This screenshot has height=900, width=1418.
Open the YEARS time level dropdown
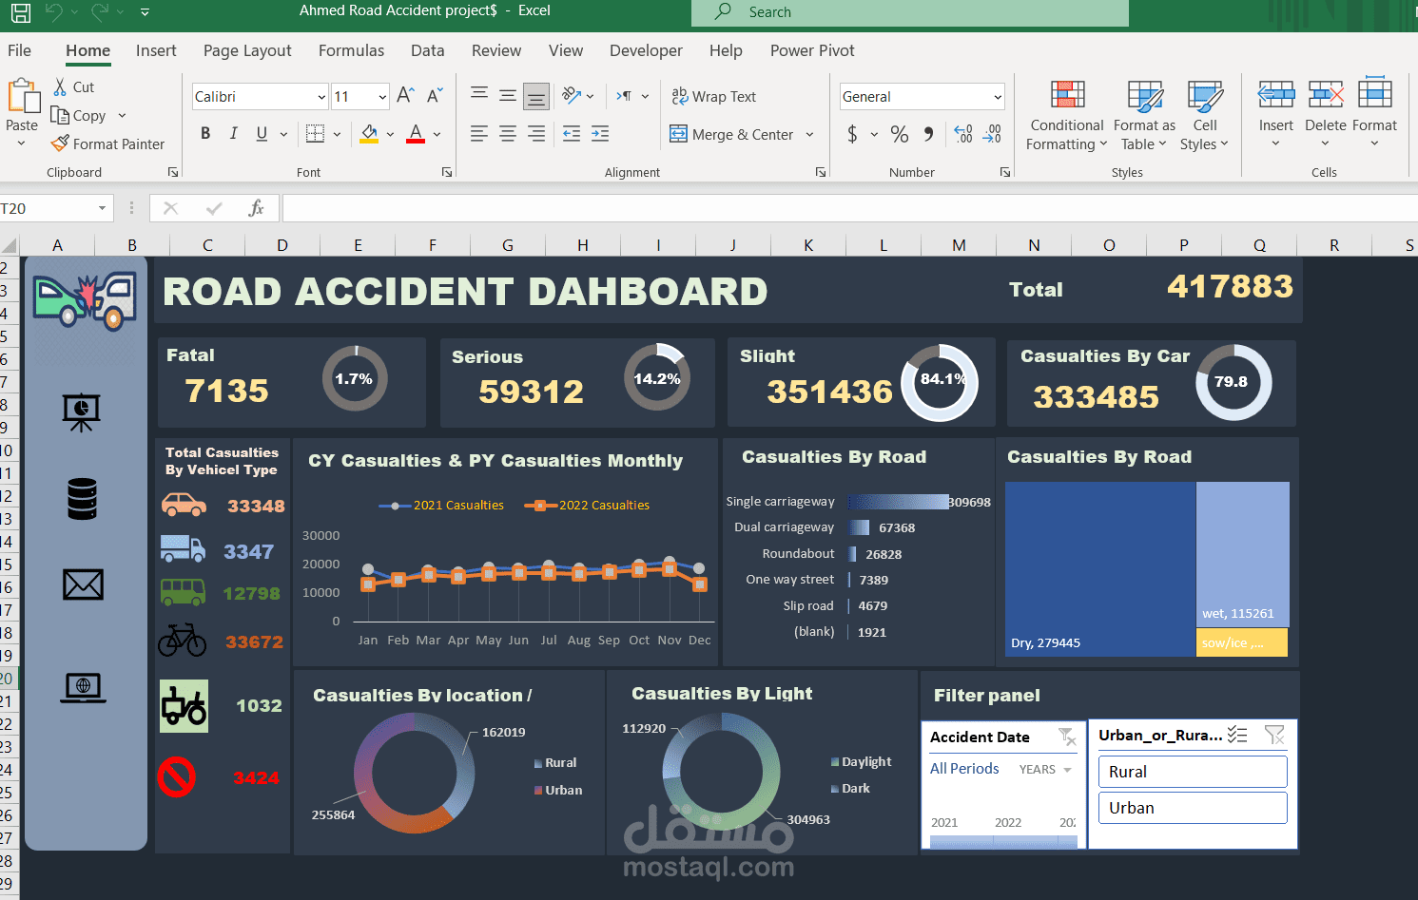coord(1046,770)
